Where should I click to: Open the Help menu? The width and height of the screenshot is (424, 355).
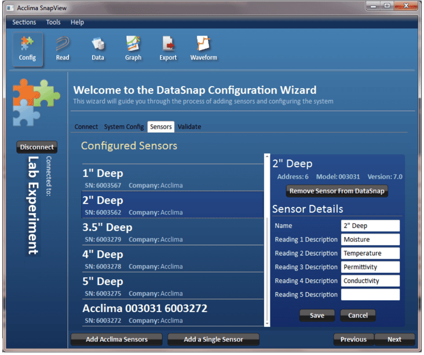click(77, 22)
